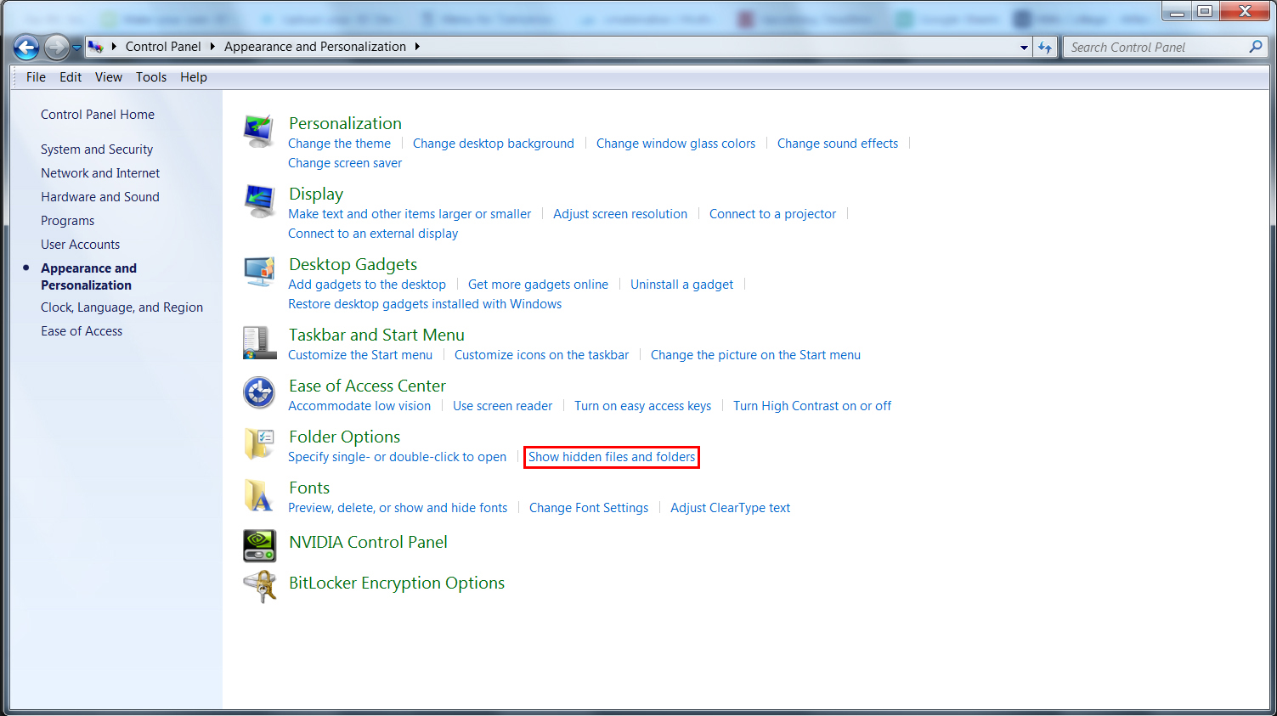This screenshot has height=716, width=1277.
Task: Select Appearance and Personalization in the sidebar
Action: [89, 277]
